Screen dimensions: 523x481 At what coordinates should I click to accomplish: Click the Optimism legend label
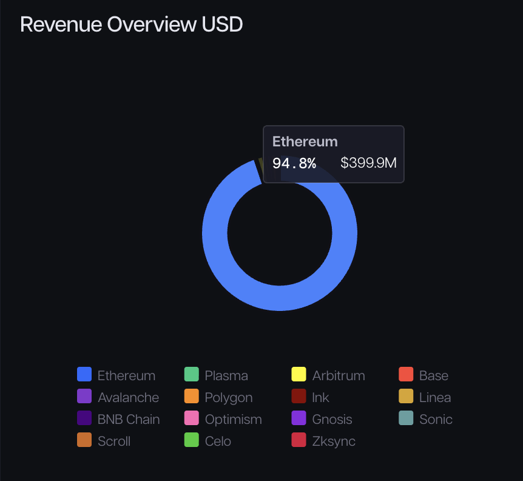click(x=234, y=420)
